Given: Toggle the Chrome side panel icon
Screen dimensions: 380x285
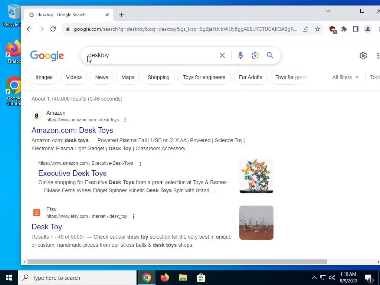Looking at the screenshot, I should [356, 29].
